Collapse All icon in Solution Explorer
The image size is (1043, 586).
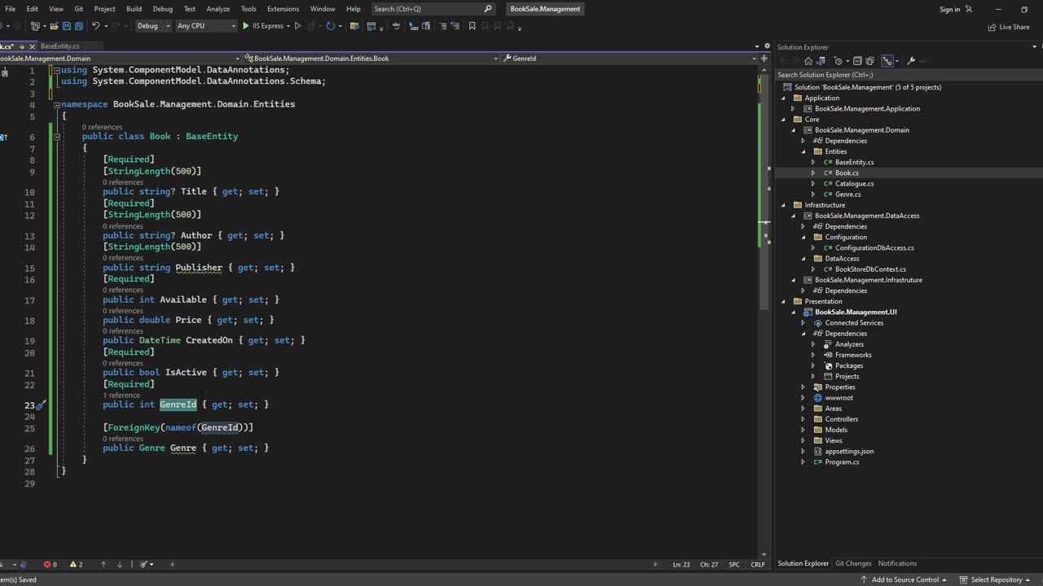pos(857,61)
